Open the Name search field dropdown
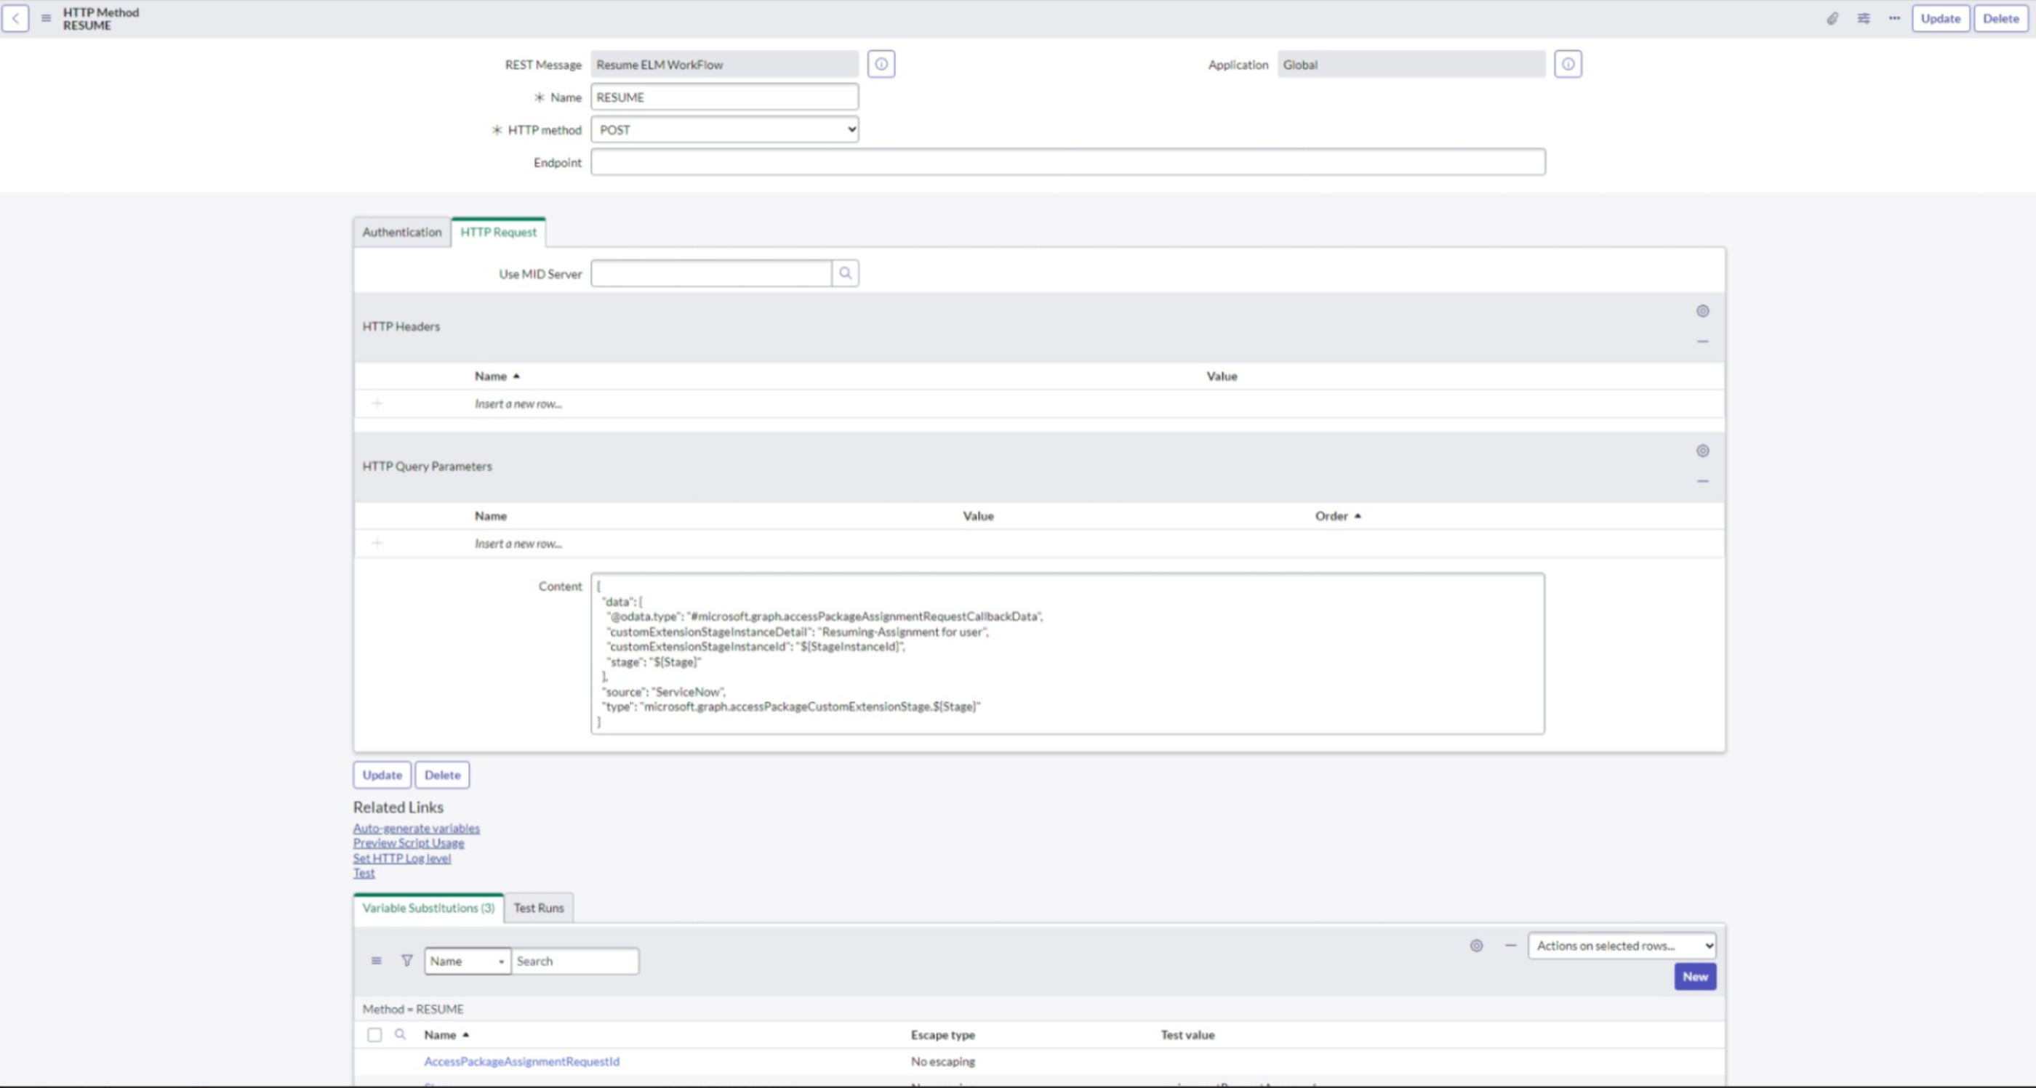Image resolution: width=2036 pixels, height=1088 pixels. (x=468, y=961)
